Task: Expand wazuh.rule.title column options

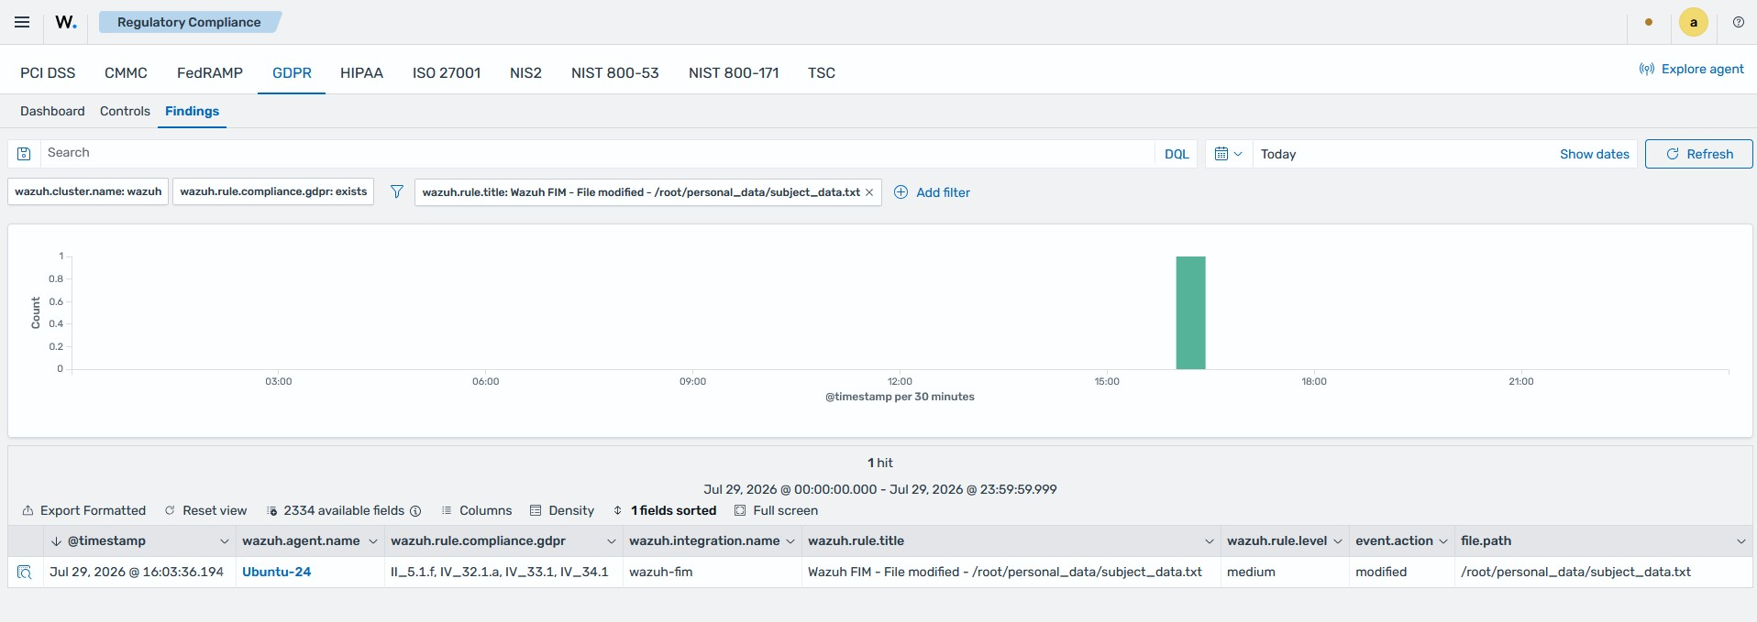Action: (x=1210, y=541)
